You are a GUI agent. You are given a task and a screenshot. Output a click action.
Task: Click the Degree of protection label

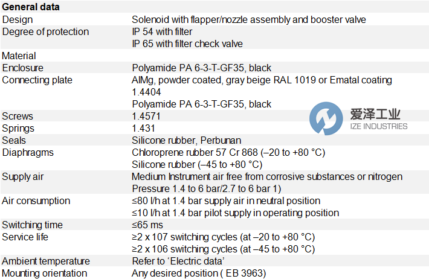[45, 31]
